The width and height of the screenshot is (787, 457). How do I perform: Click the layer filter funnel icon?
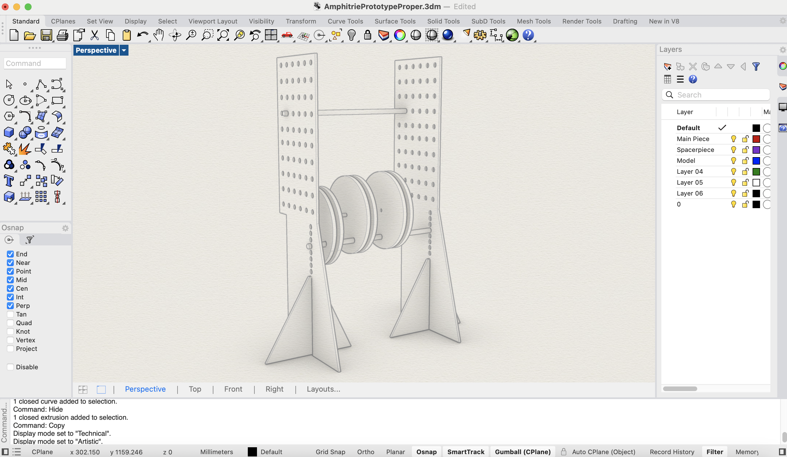click(x=756, y=67)
